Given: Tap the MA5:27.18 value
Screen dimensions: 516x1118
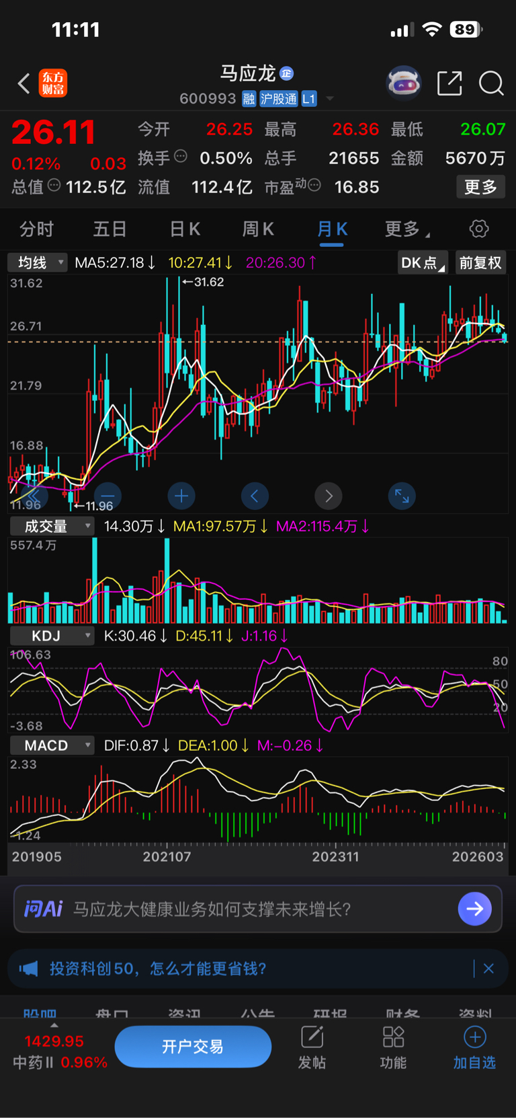Looking at the screenshot, I should point(115,262).
